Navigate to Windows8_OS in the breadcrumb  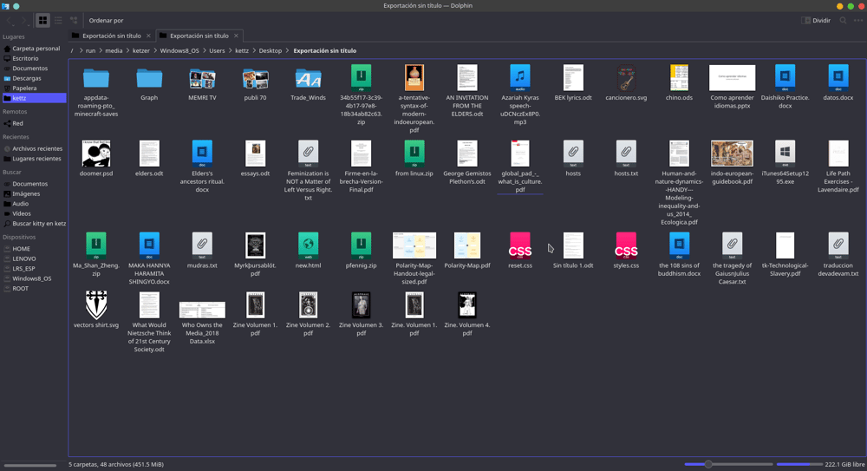click(x=179, y=50)
